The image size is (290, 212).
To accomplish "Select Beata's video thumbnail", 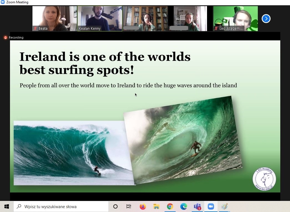I will pyautogui.click(x=55, y=19).
